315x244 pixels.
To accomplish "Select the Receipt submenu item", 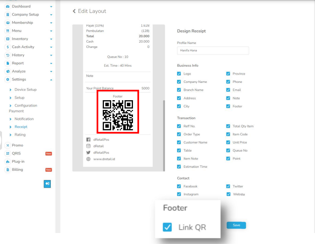I will tap(21, 127).
